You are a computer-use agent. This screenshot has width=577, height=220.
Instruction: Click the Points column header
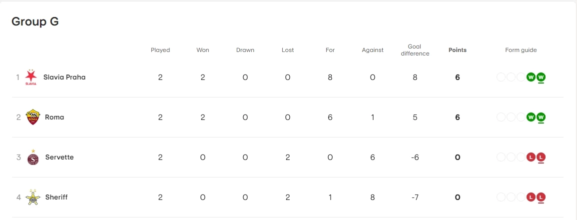458,50
